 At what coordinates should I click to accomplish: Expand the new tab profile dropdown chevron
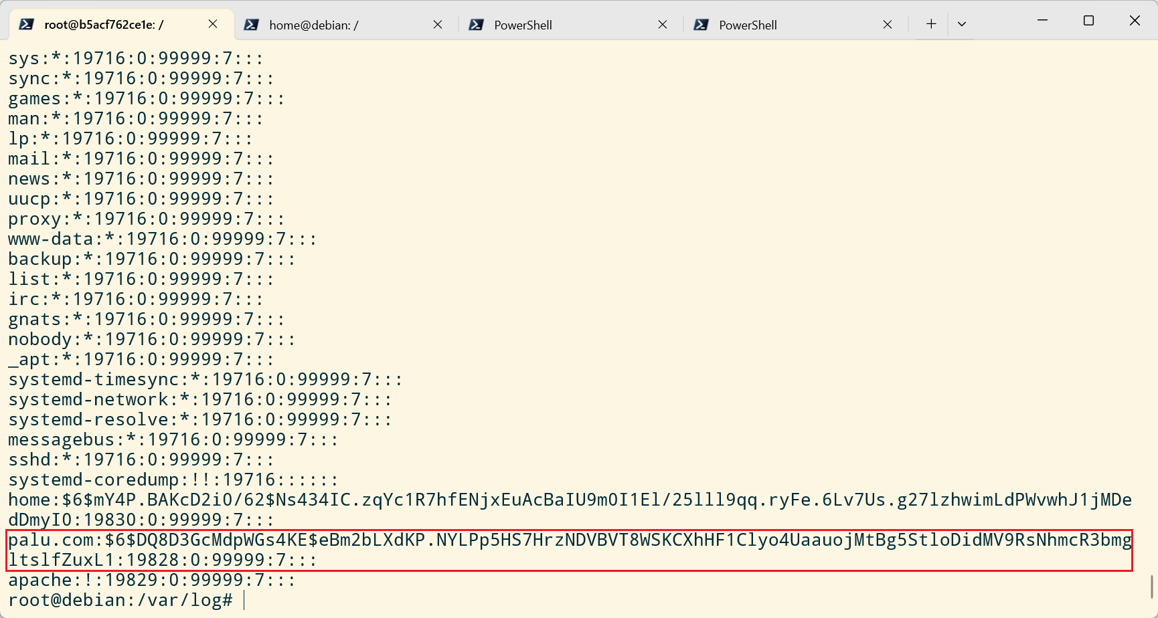[x=962, y=24]
